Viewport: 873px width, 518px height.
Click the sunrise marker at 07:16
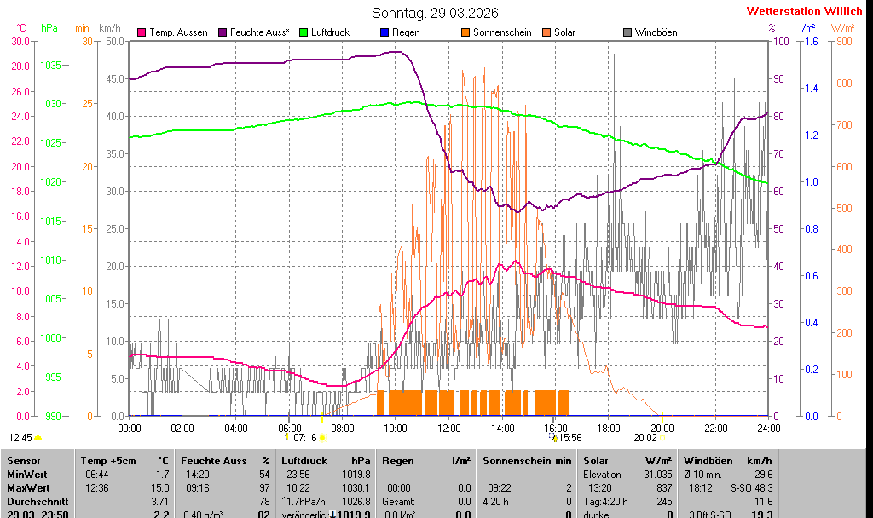[x=322, y=438]
